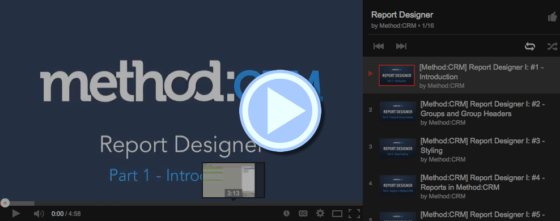Open the Report Designer I: #5 title
The height and width of the screenshot is (221, 560).
482,215
